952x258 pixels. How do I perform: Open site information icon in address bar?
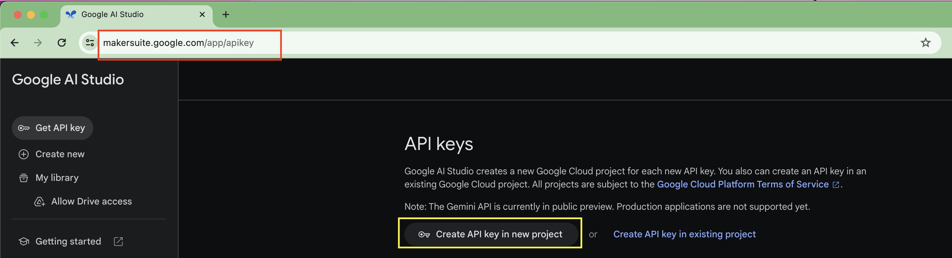[x=89, y=43]
